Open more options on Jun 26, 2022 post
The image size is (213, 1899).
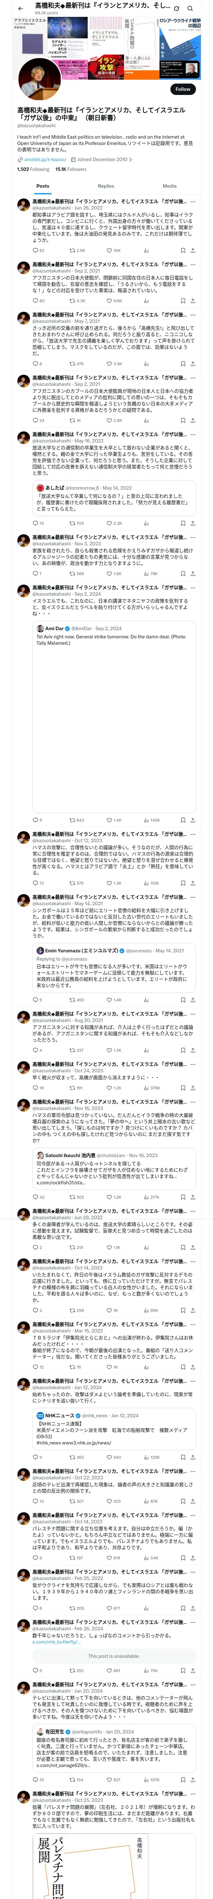click(192, 201)
